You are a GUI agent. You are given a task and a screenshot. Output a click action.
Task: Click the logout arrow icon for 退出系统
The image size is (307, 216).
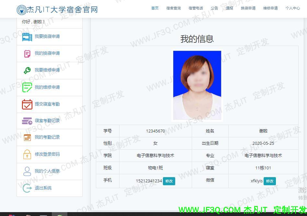(x=27, y=188)
